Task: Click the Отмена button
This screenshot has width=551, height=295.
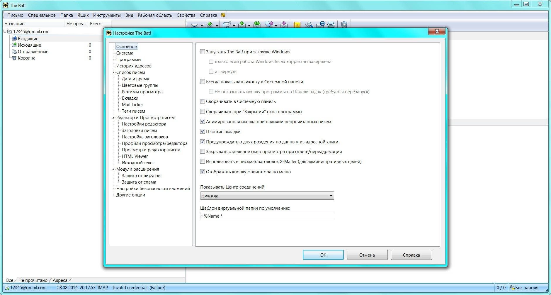Action: [367, 255]
